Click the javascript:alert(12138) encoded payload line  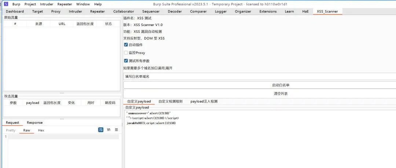151,123
